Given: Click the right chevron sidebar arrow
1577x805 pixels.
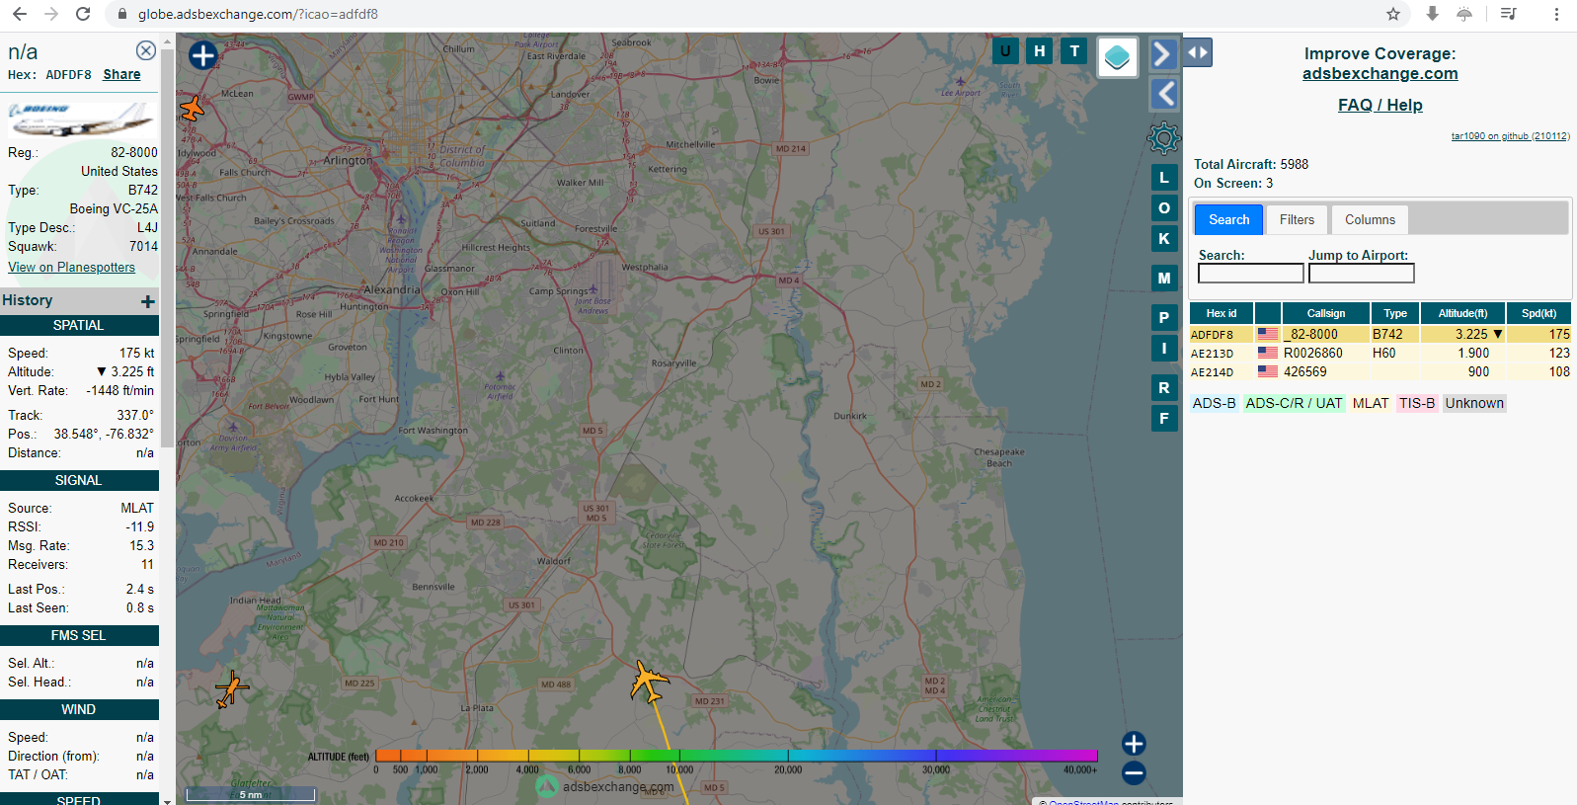Looking at the screenshot, I should 1163,53.
